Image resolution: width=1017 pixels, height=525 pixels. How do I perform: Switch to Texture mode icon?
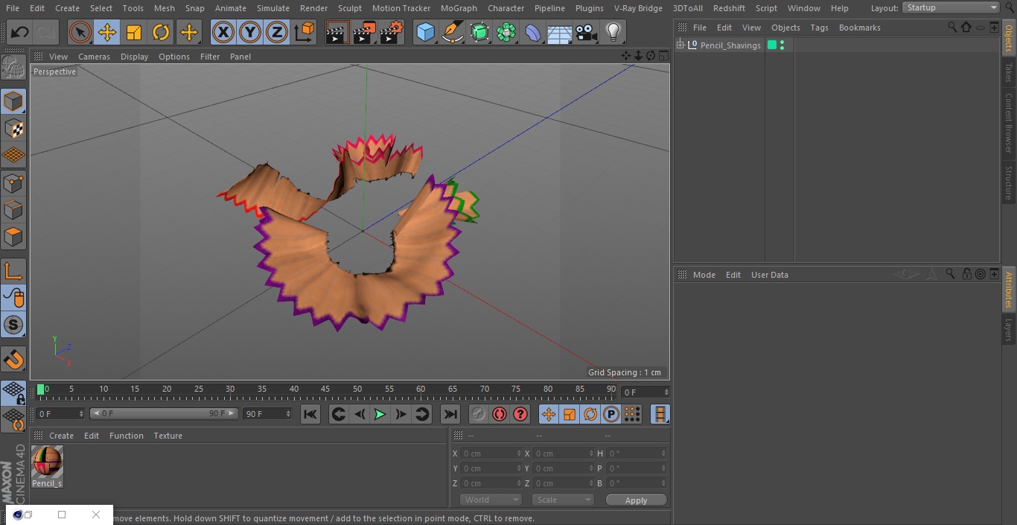(x=13, y=128)
